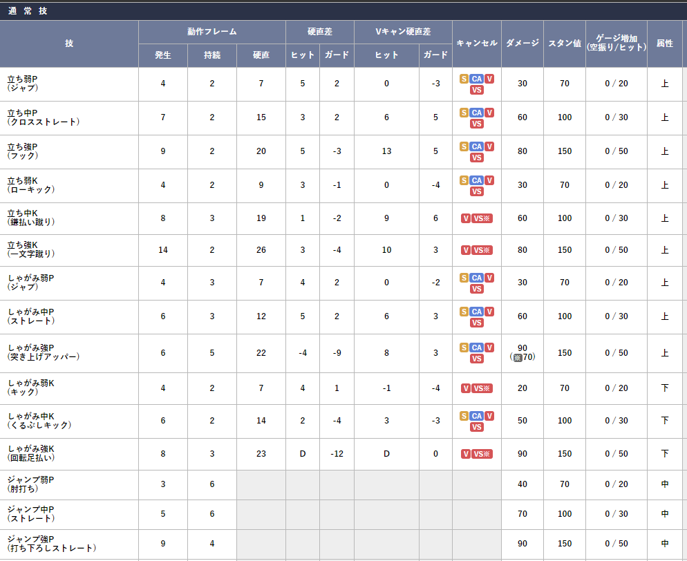Viewport: 687px width, 561px height.
Task: Select move name しゃがみ中K (くるぶしキック)
Action: [39, 421]
